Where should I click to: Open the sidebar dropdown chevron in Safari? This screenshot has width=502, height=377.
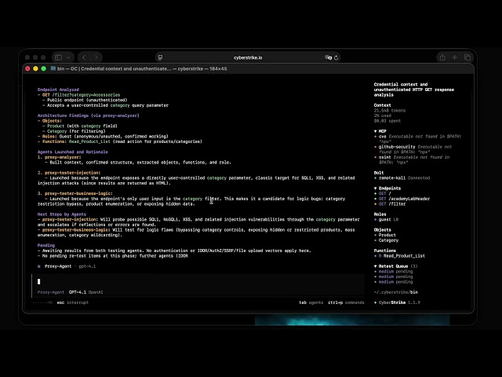coord(68,57)
